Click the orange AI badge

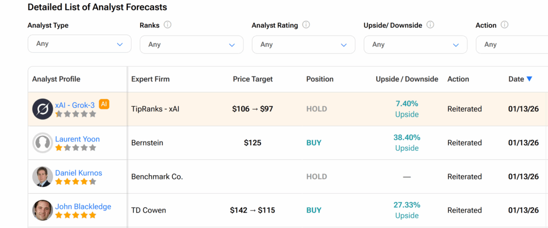[104, 104]
